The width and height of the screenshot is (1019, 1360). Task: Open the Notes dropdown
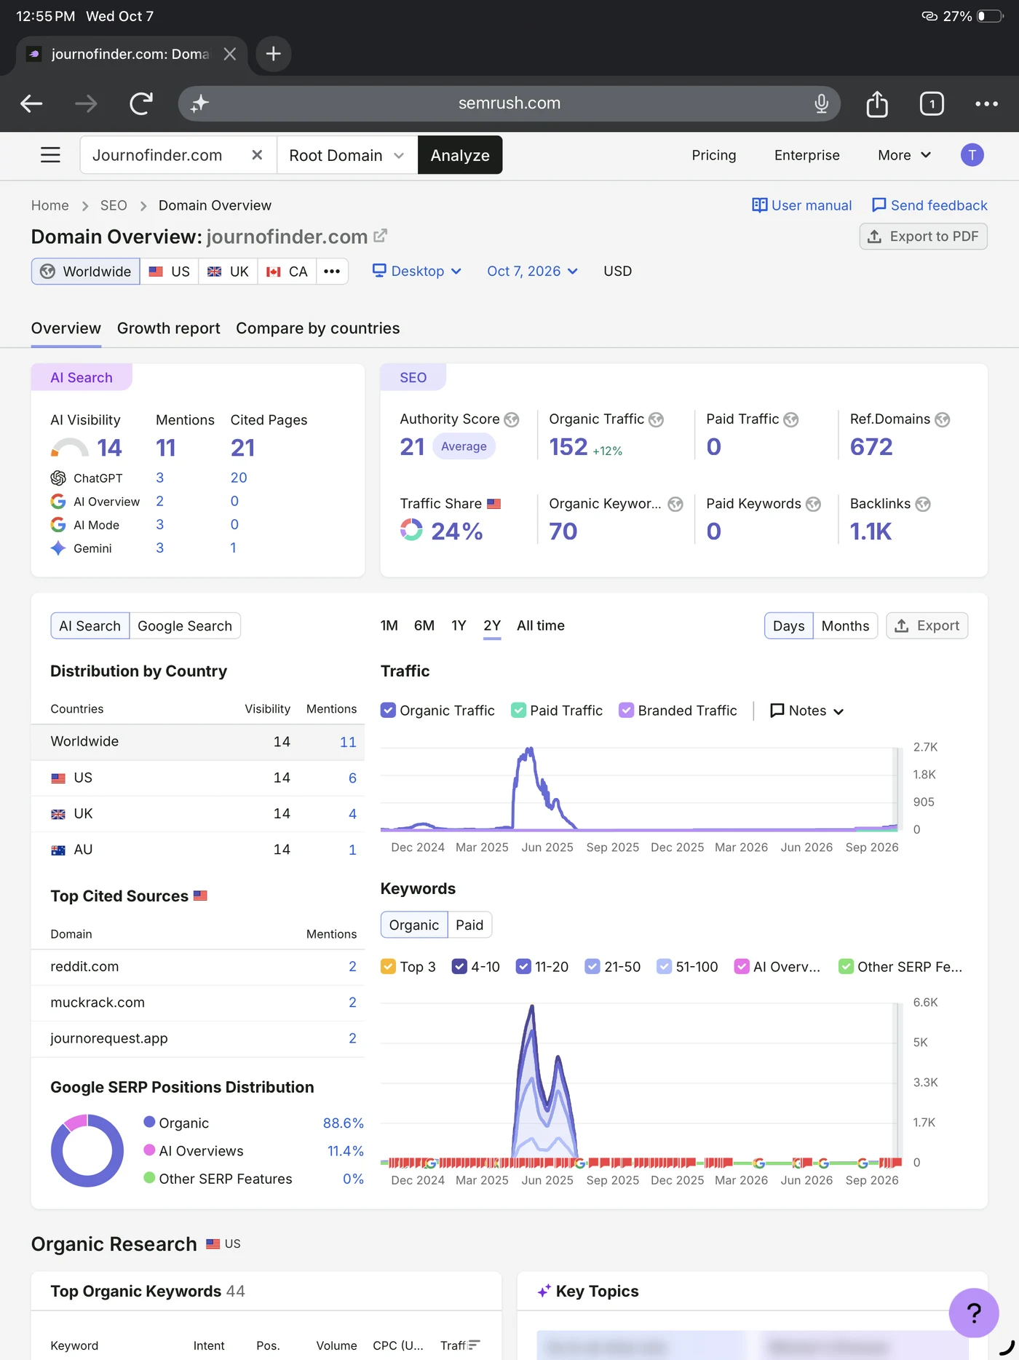pyautogui.click(x=806, y=711)
